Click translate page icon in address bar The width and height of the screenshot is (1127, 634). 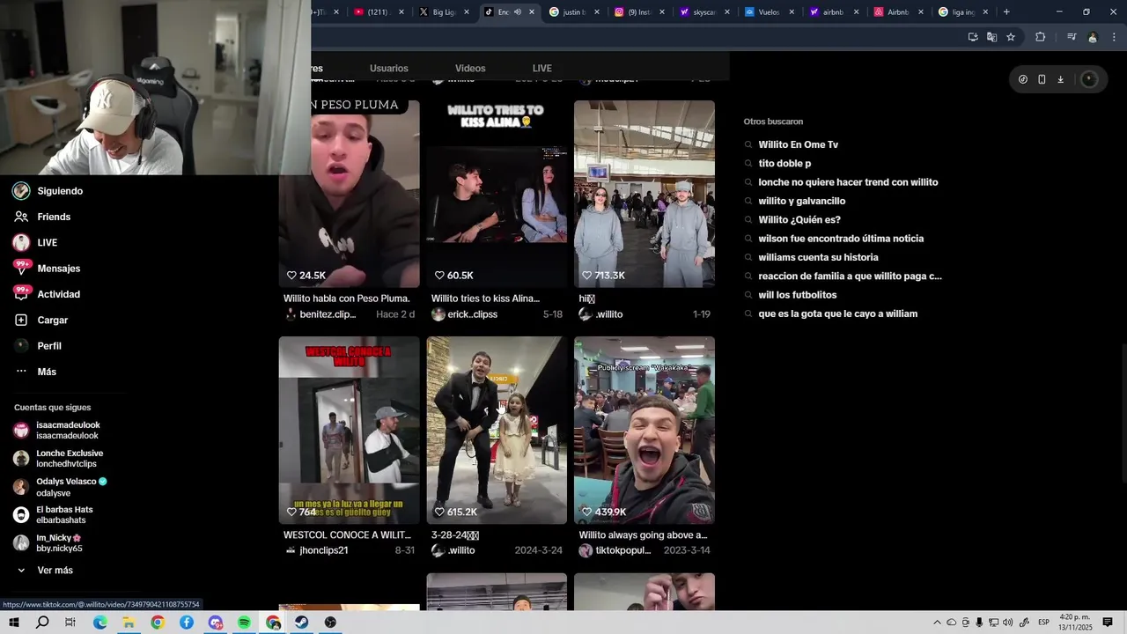[991, 37]
